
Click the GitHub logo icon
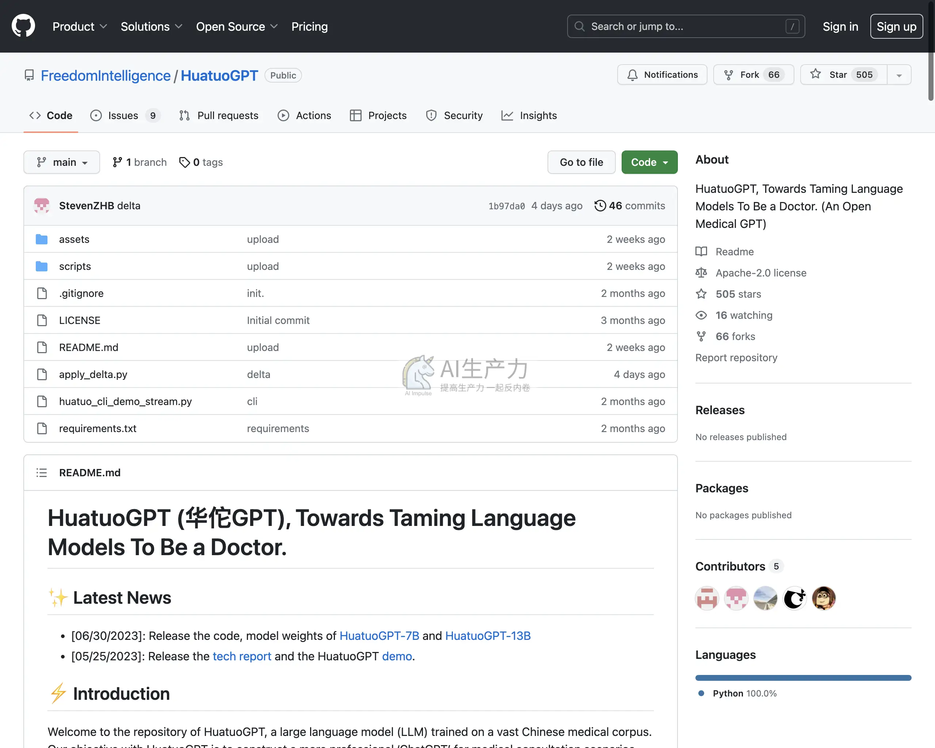point(23,26)
